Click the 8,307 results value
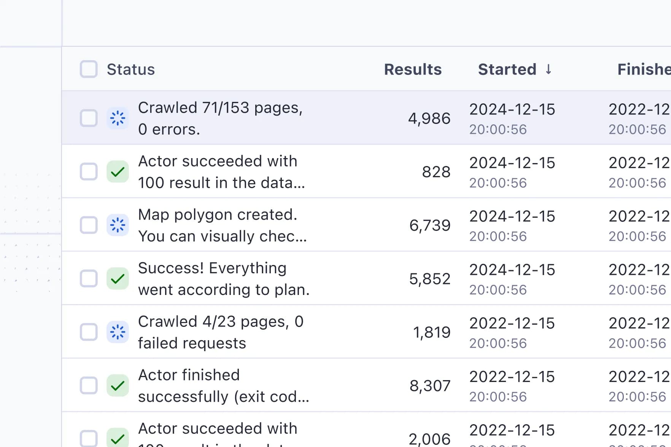 [x=430, y=386]
